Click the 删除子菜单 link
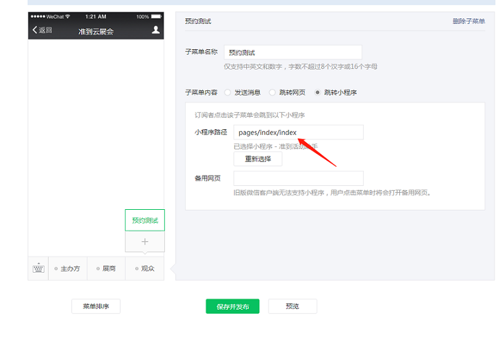 [x=469, y=21]
